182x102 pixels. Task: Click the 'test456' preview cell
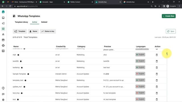coord(106,61)
